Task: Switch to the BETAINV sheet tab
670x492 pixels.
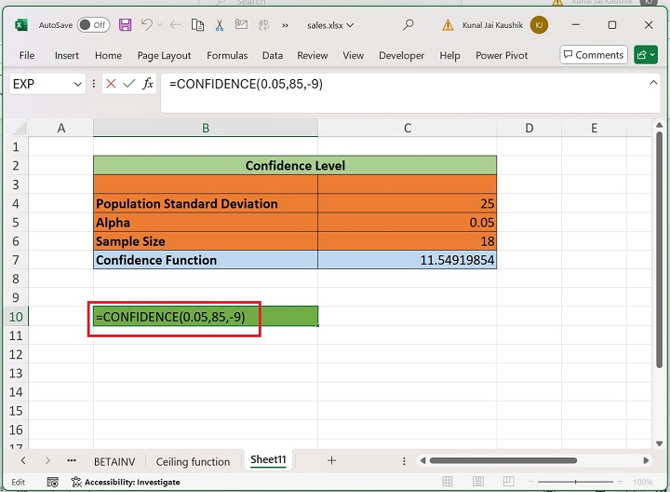Action: point(115,461)
